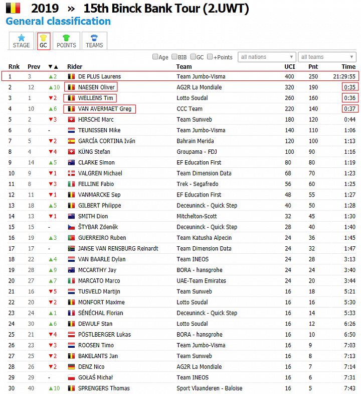Open rider DE PLUS Laurens
This screenshot has height=394, width=361.
pos(99,76)
